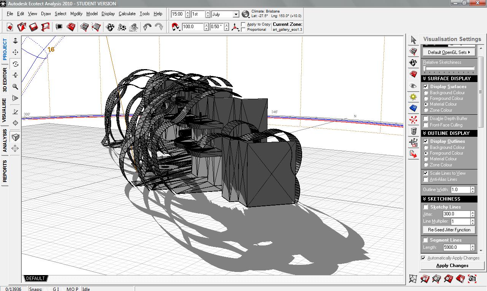Switch to the ANALYSIS side tab
The height and width of the screenshot is (291, 487).
(5, 141)
